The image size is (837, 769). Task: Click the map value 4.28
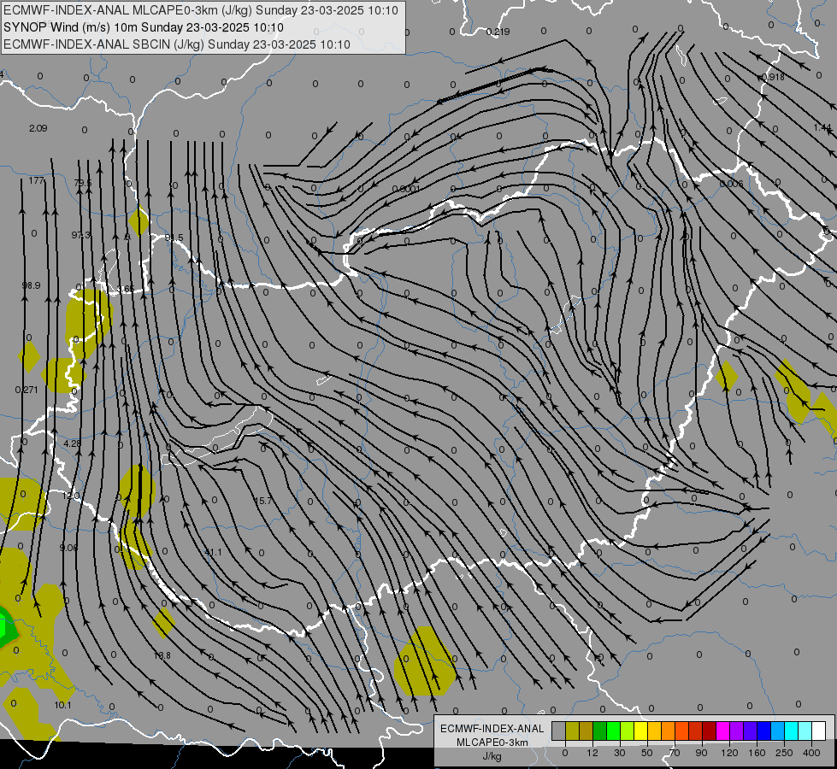point(72,444)
